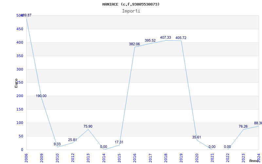Click the 2023 x-axis year
The height and width of the screenshot is (164, 262).
(x=243, y=158)
